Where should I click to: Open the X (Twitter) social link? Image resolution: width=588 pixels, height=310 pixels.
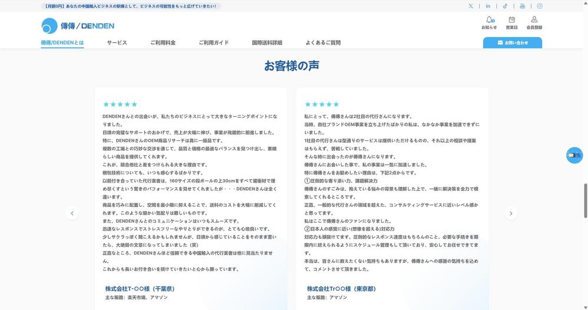pyautogui.click(x=471, y=6)
